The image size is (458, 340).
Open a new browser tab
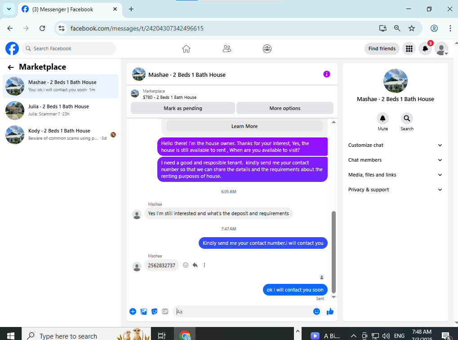131,9
